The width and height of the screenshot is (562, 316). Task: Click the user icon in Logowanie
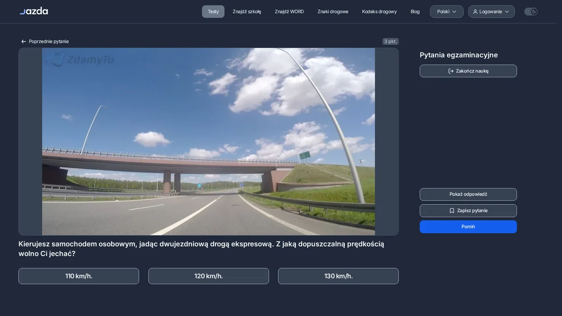(x=475, y=12)
